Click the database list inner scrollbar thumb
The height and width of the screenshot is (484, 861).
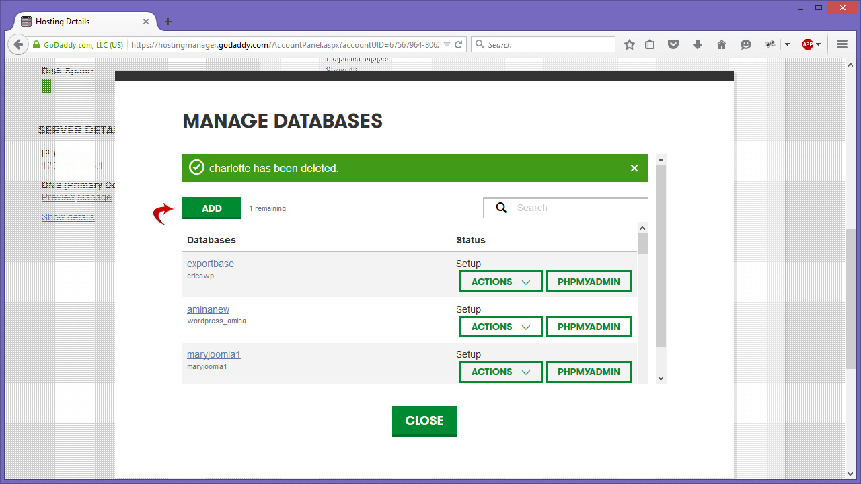[x=643, y=243]
